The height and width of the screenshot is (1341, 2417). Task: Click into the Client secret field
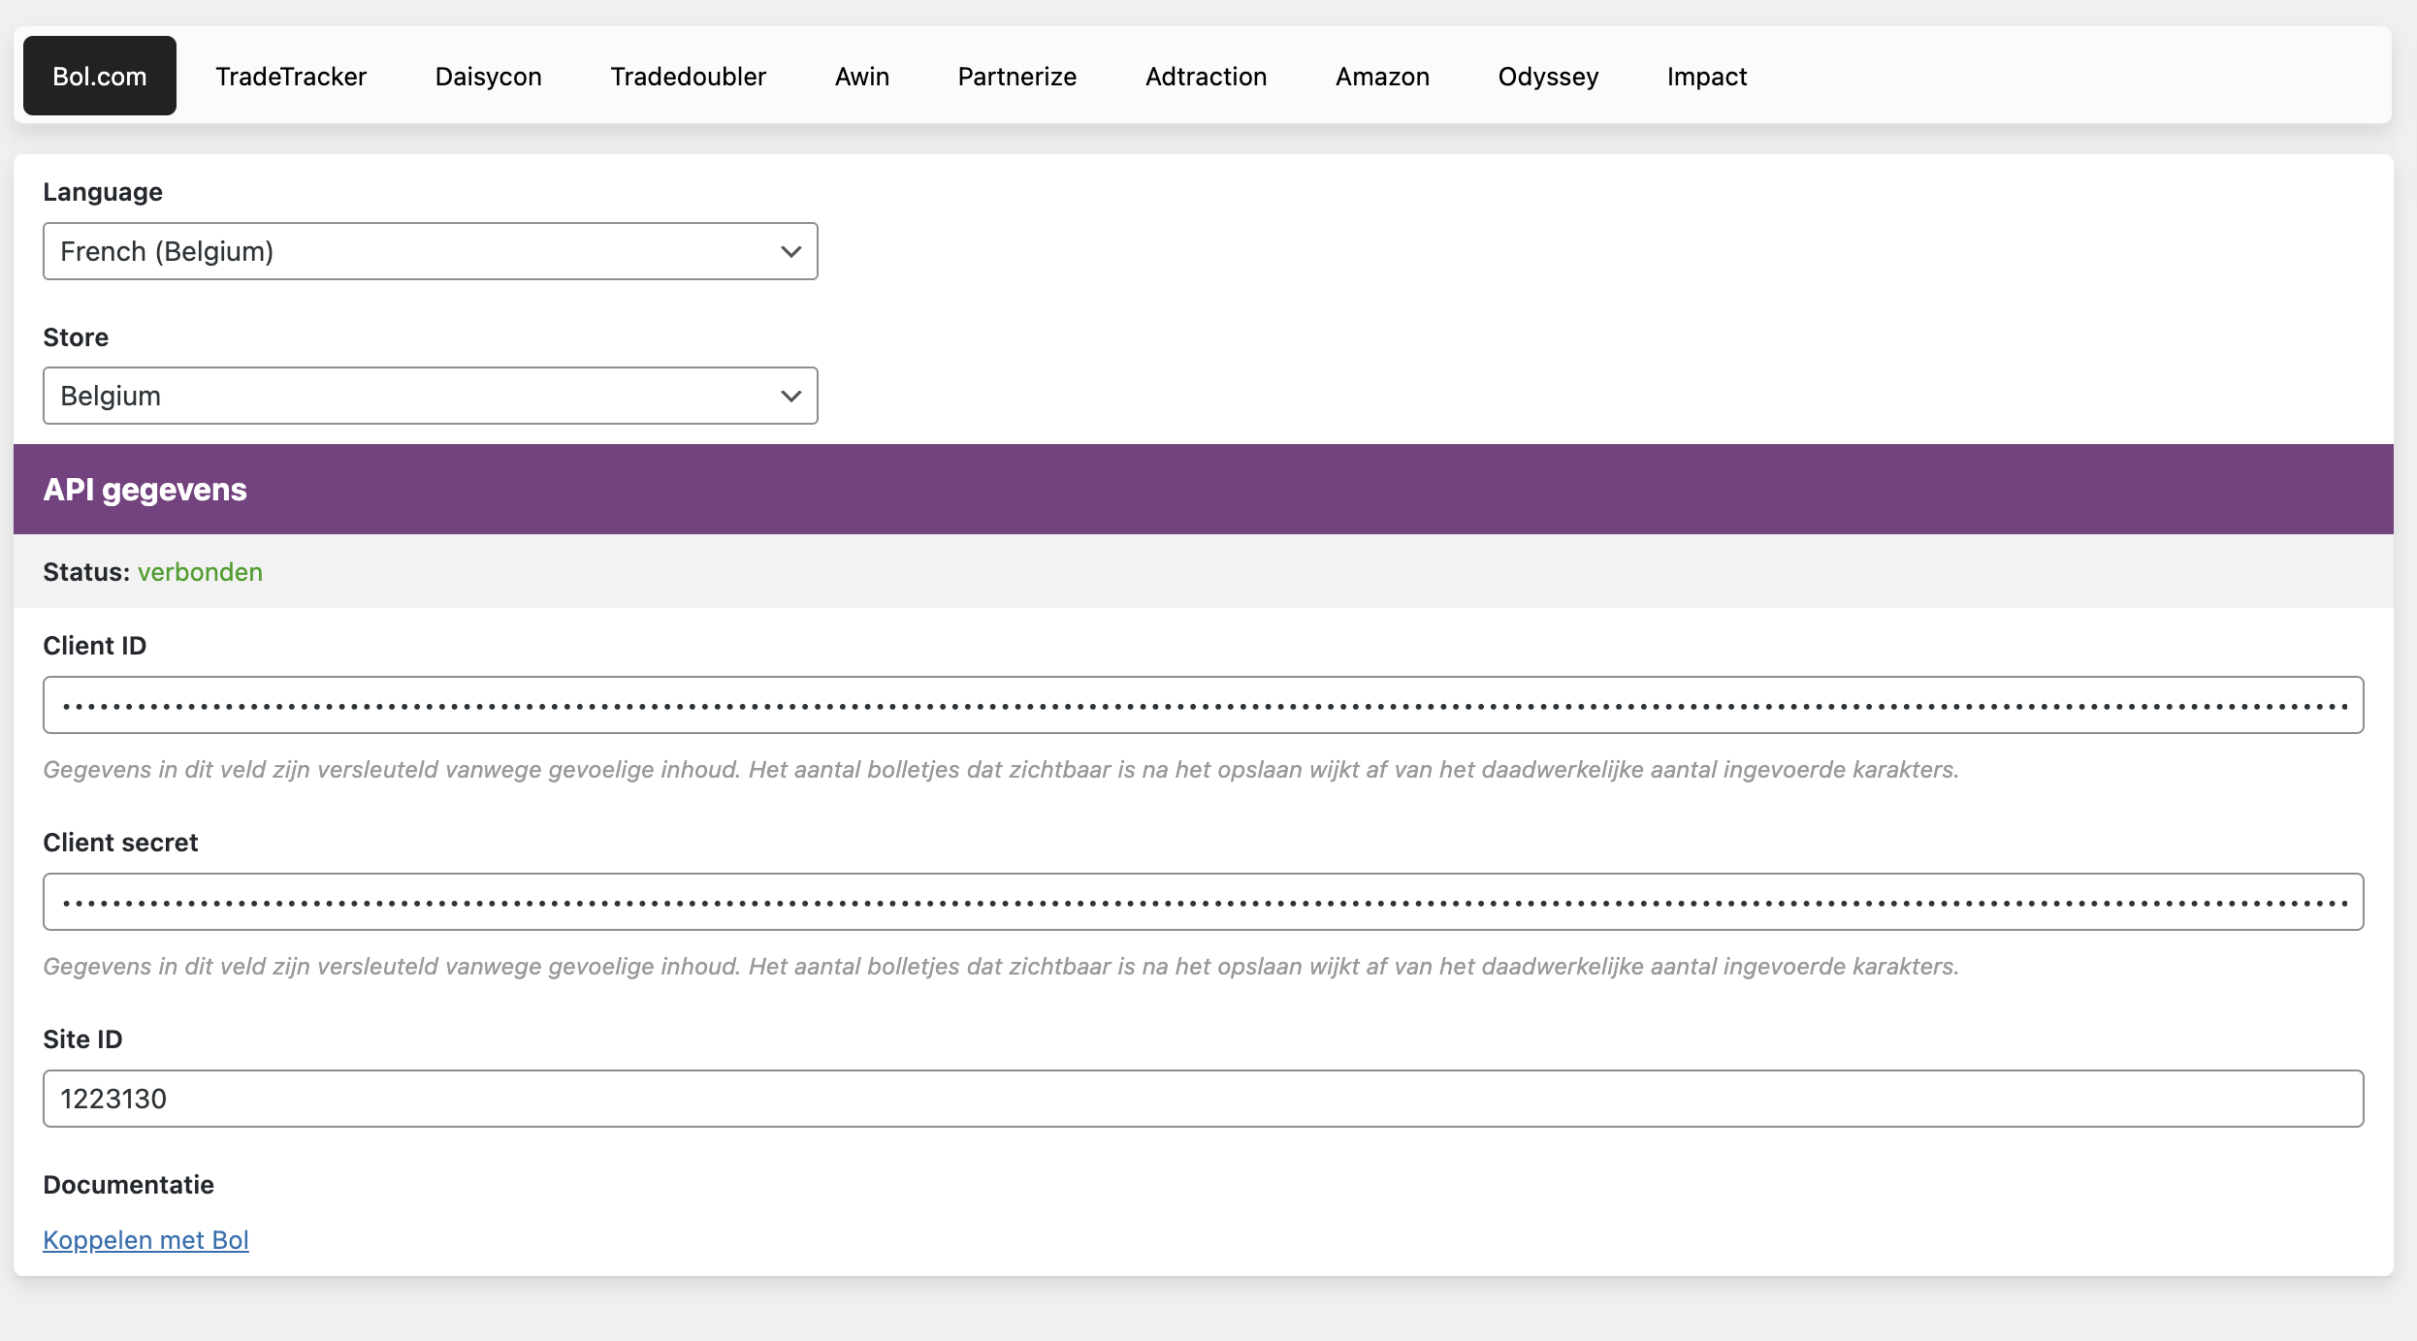tap(1204, 902)
